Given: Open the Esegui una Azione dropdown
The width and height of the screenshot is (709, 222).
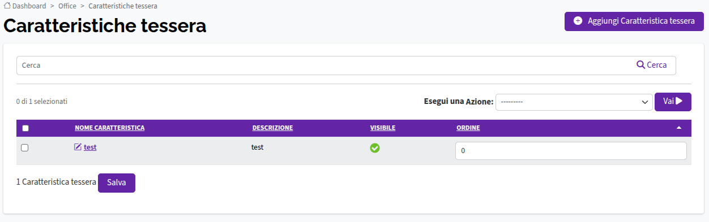Looking at the screenshot, I should [574, 102].
